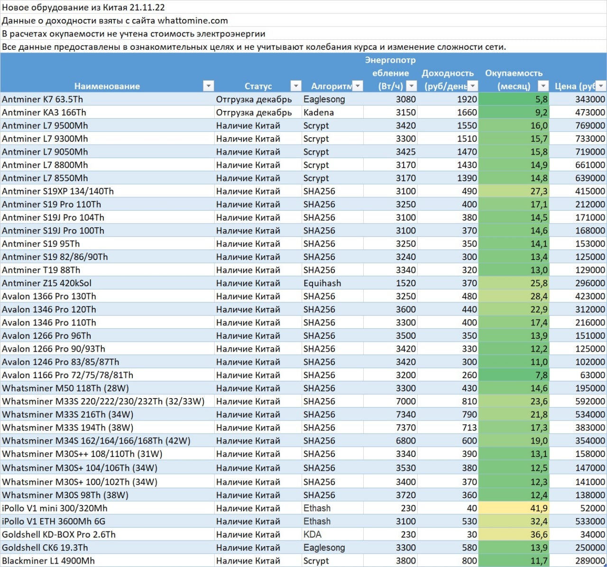
Task: Select price 250000
Action: (578, 548)
